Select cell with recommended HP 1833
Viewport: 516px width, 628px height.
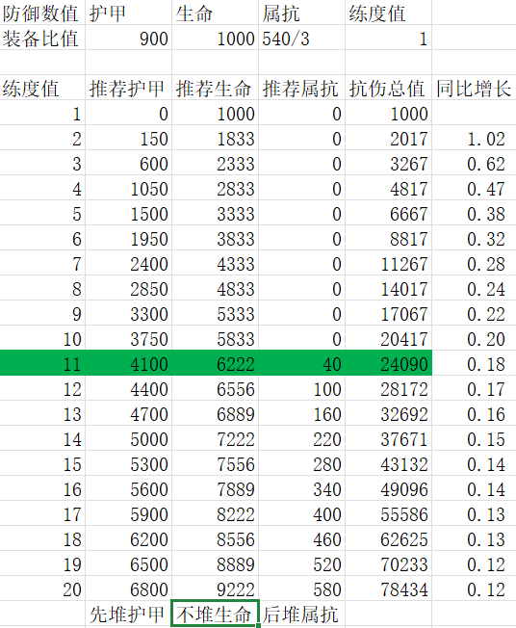click(215, 138)
